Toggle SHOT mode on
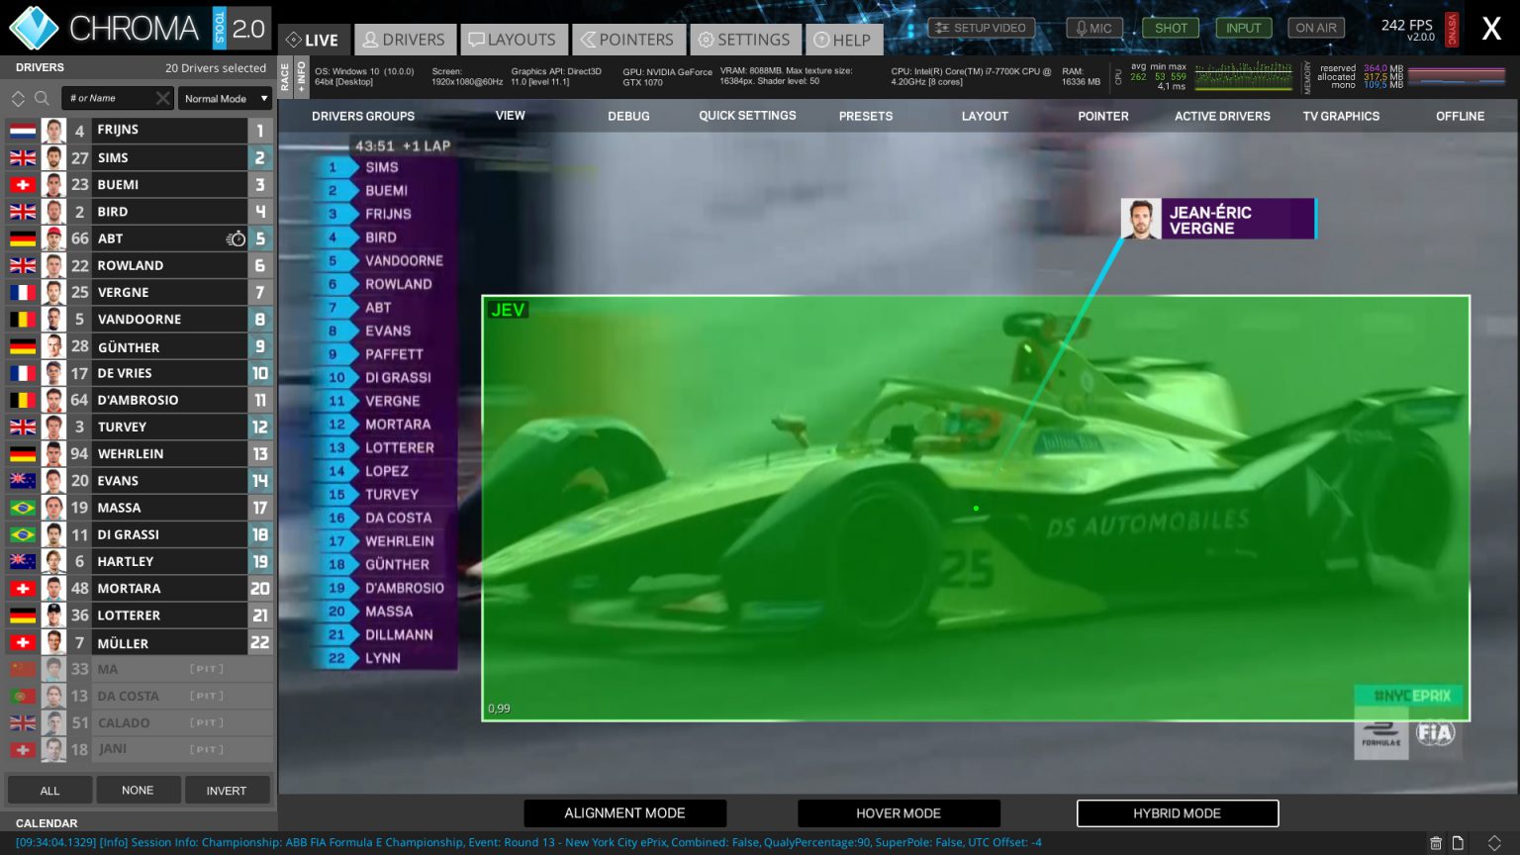Screen dimensions: 1520x855 click(x=1170, y=28)
